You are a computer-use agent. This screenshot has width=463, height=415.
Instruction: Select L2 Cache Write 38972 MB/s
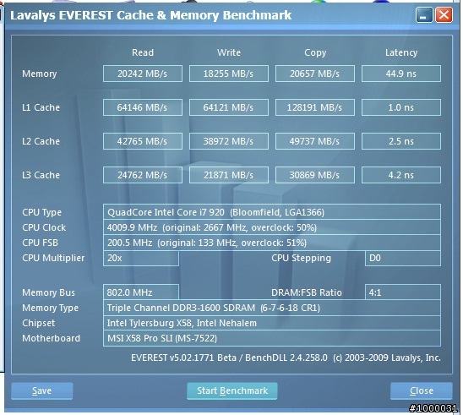pyautogui.click(x=229, y=141)
